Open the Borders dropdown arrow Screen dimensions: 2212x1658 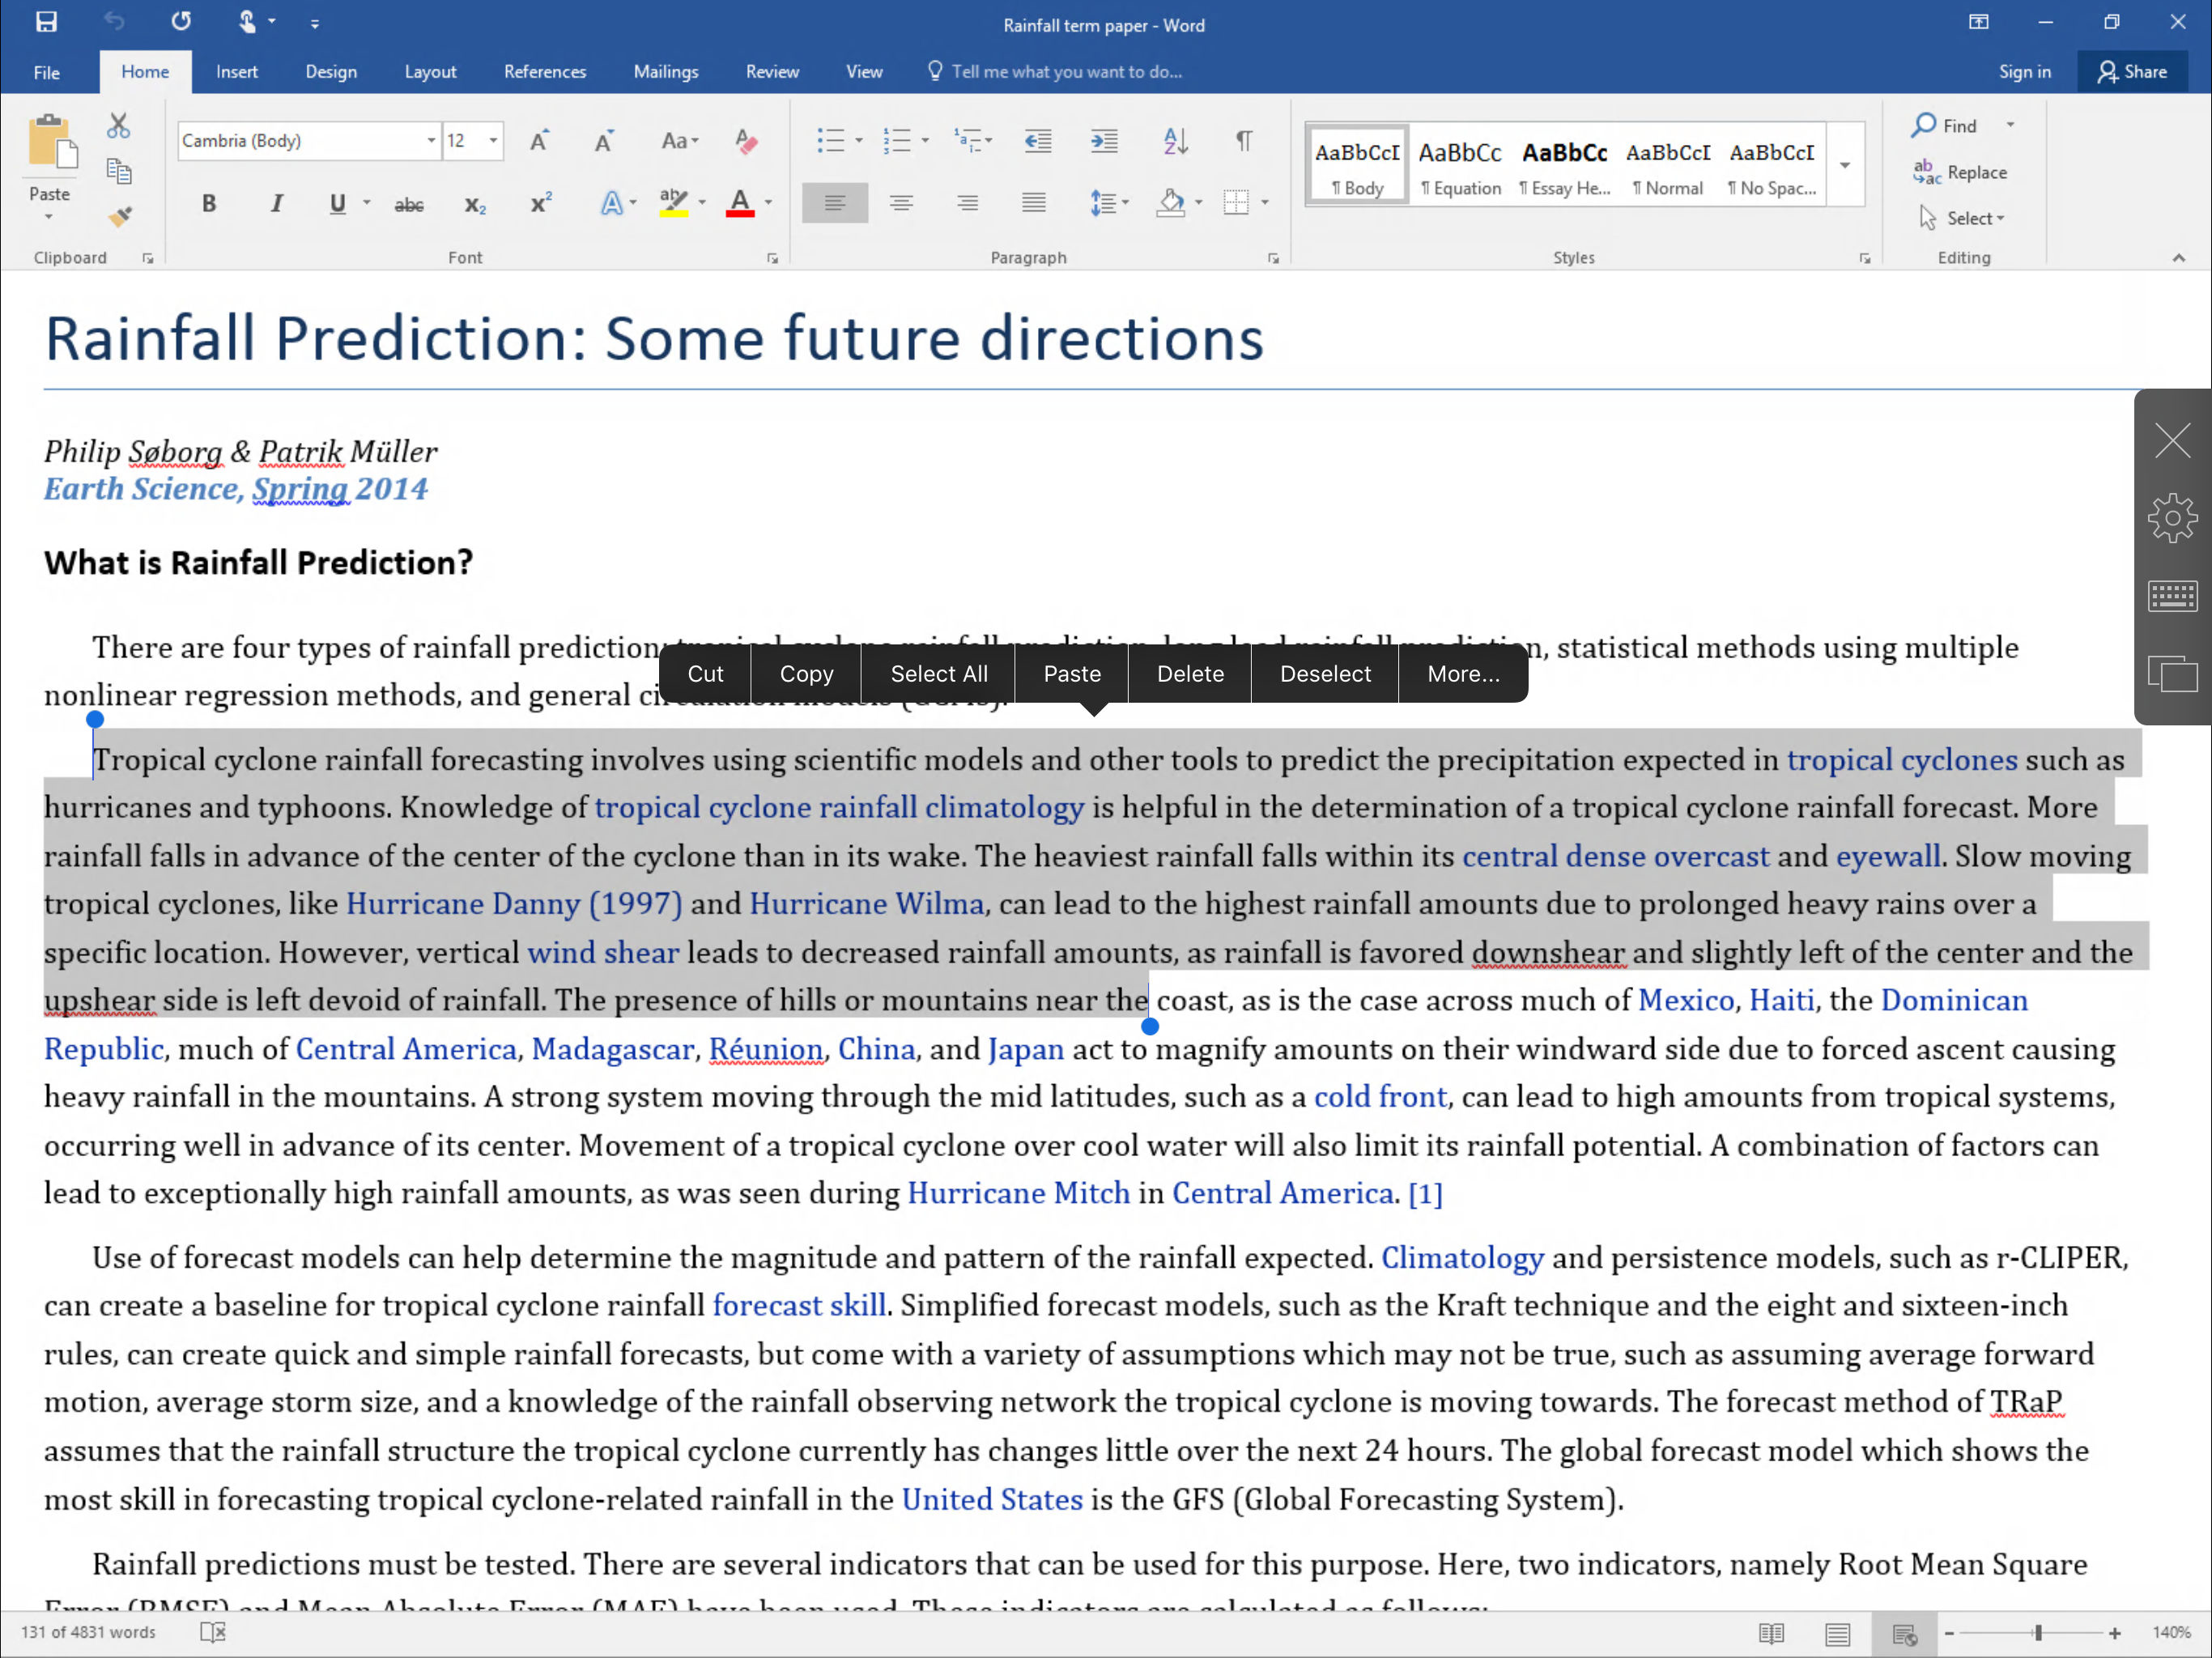[1265, 203]
